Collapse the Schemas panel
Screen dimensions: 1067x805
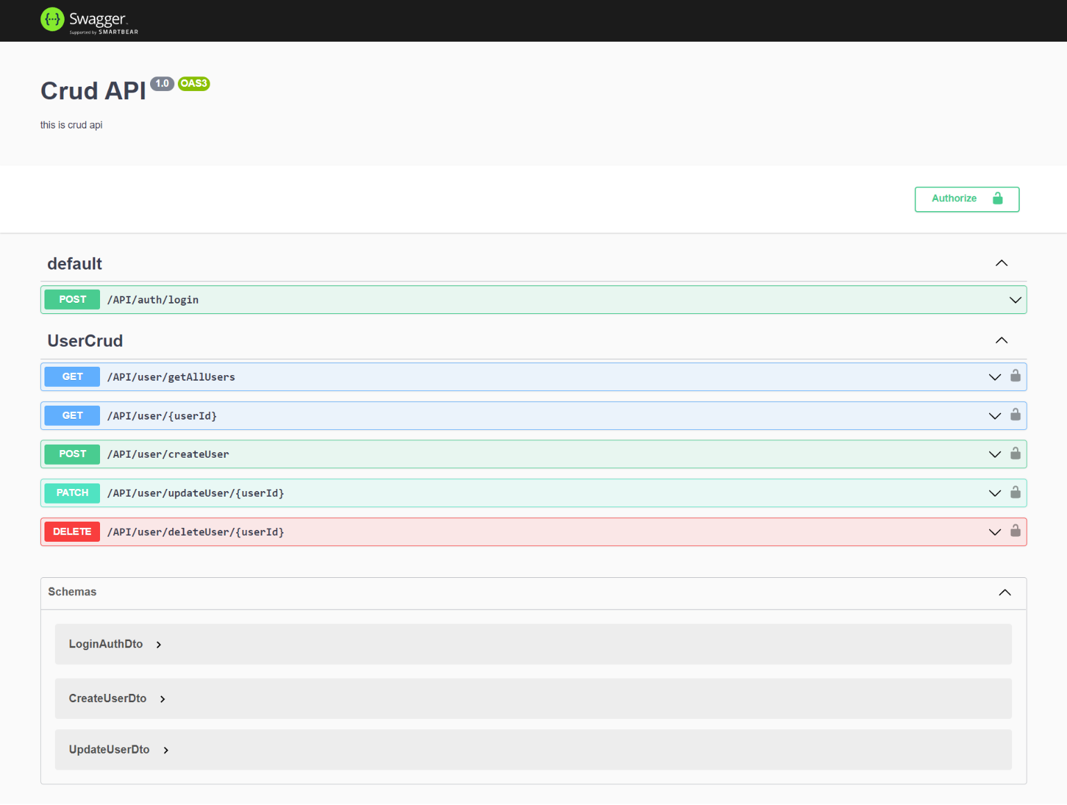[1004, 592]
